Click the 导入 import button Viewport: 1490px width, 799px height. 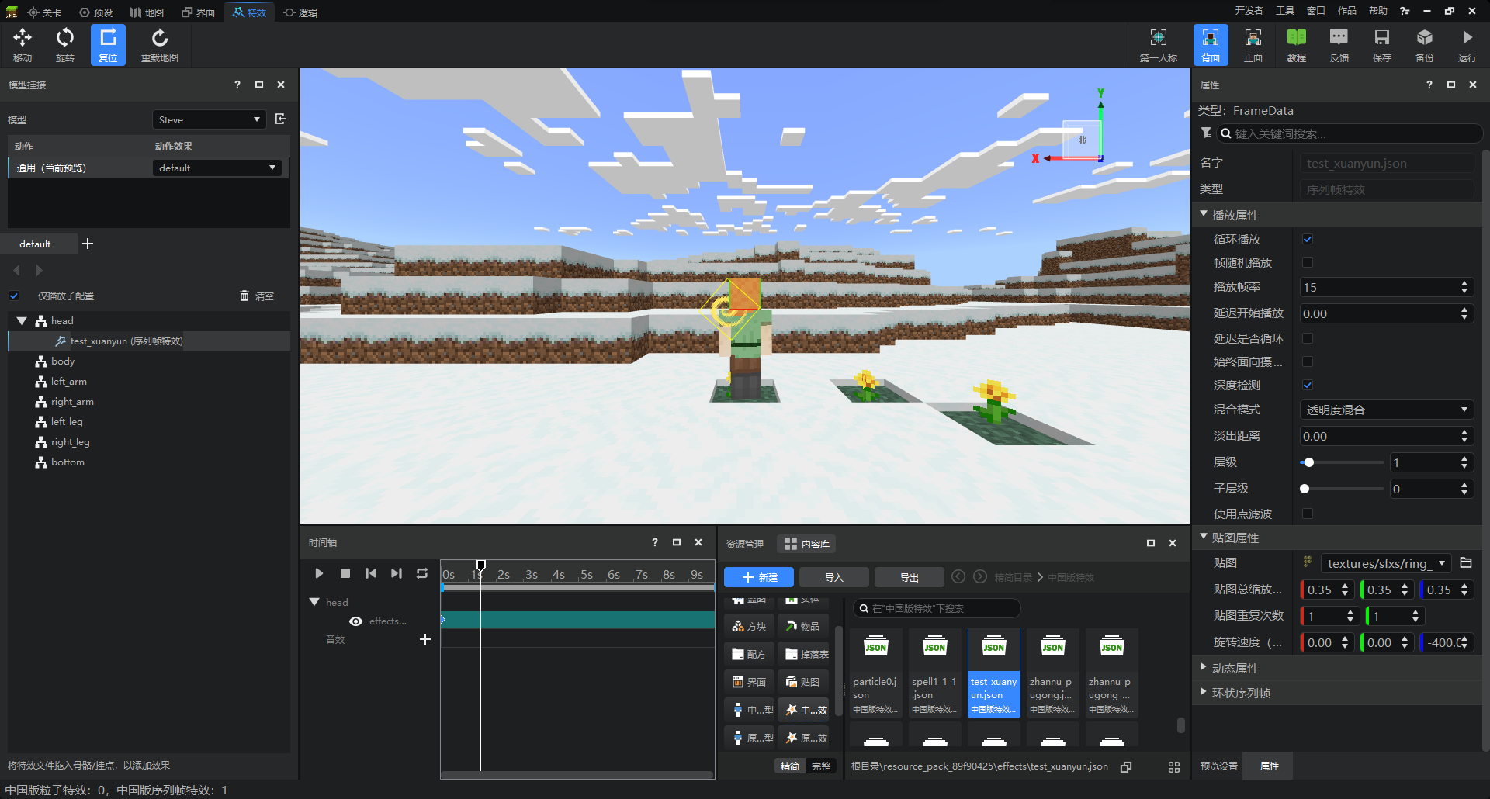pos(834,577)
